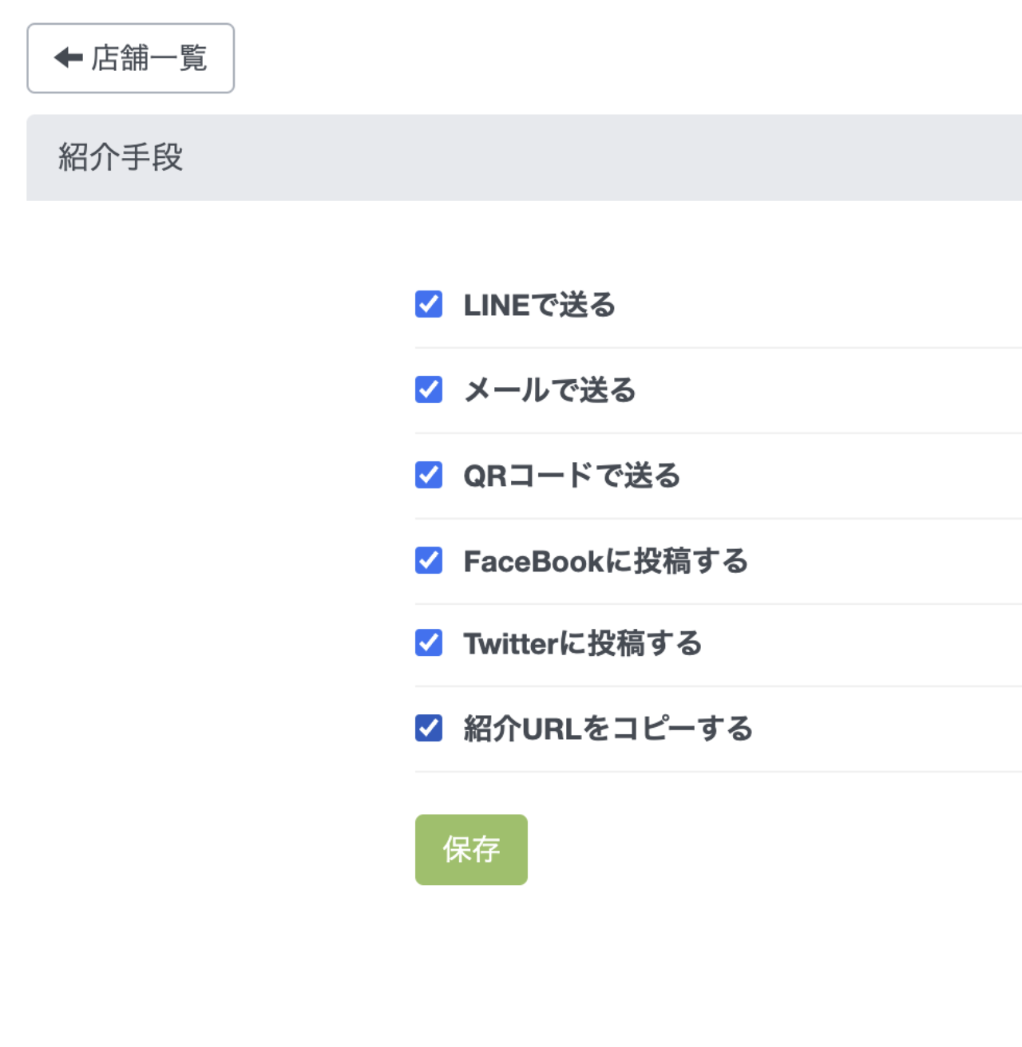The height and width of the screenshot is (1047, 1022).
Task: Click the Twitterに投稿する label
Action: 583,643
